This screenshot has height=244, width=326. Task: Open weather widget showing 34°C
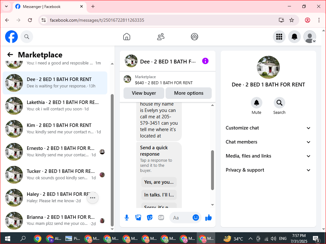(233, 239)
